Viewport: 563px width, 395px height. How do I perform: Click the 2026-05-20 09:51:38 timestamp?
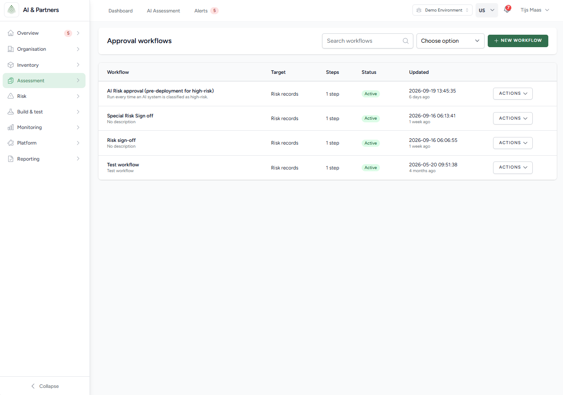(433, 165)
